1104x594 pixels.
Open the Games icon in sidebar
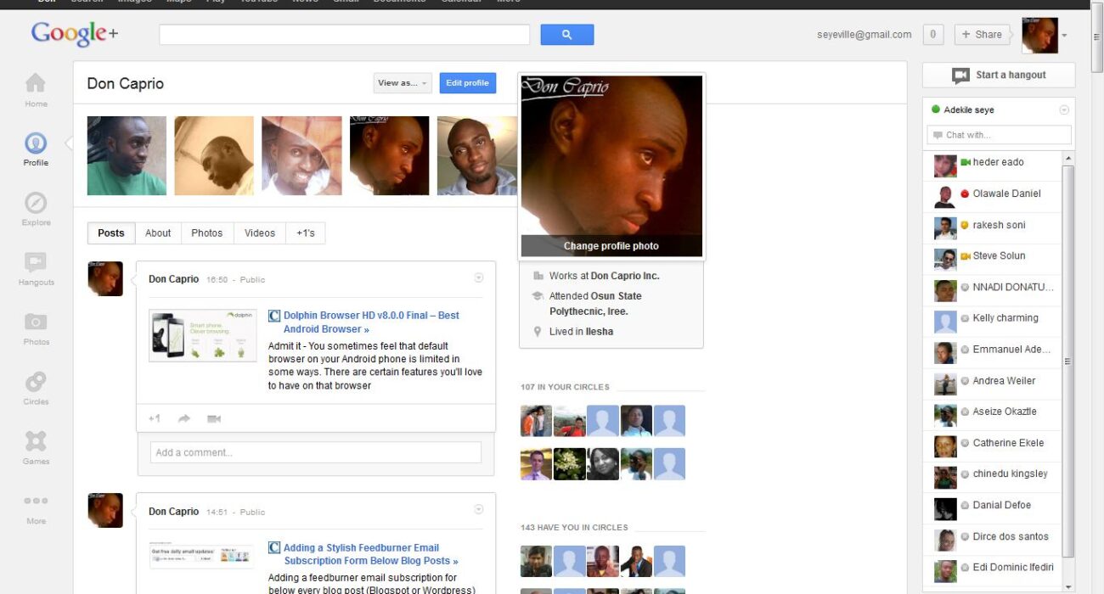pos(36,441)
